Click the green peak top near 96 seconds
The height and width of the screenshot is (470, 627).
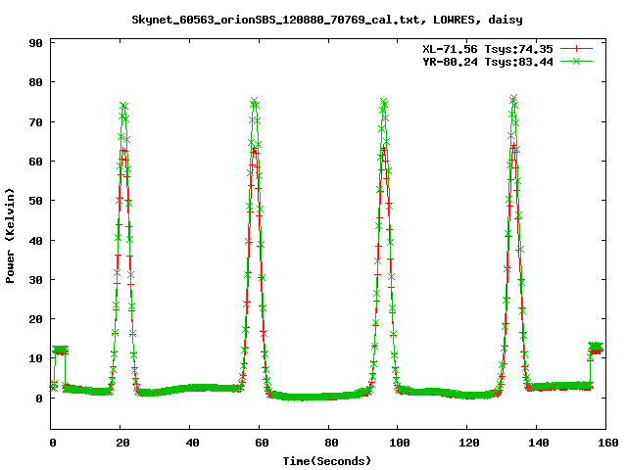384,102
